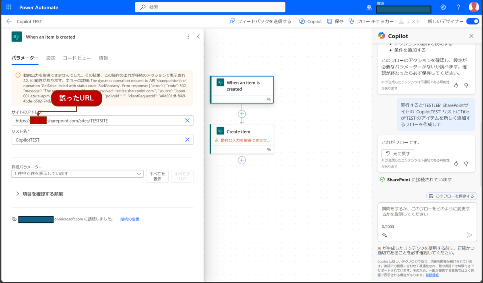The width and height of the screenshot is (483, 283).
Task: Click 元に戻す undo button
Action: pyautogui.click(x=398, y=154)
